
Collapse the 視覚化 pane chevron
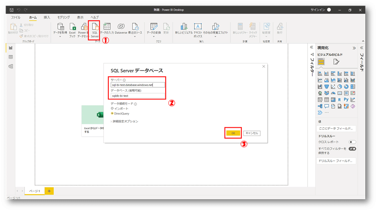[x=354, y=48]
